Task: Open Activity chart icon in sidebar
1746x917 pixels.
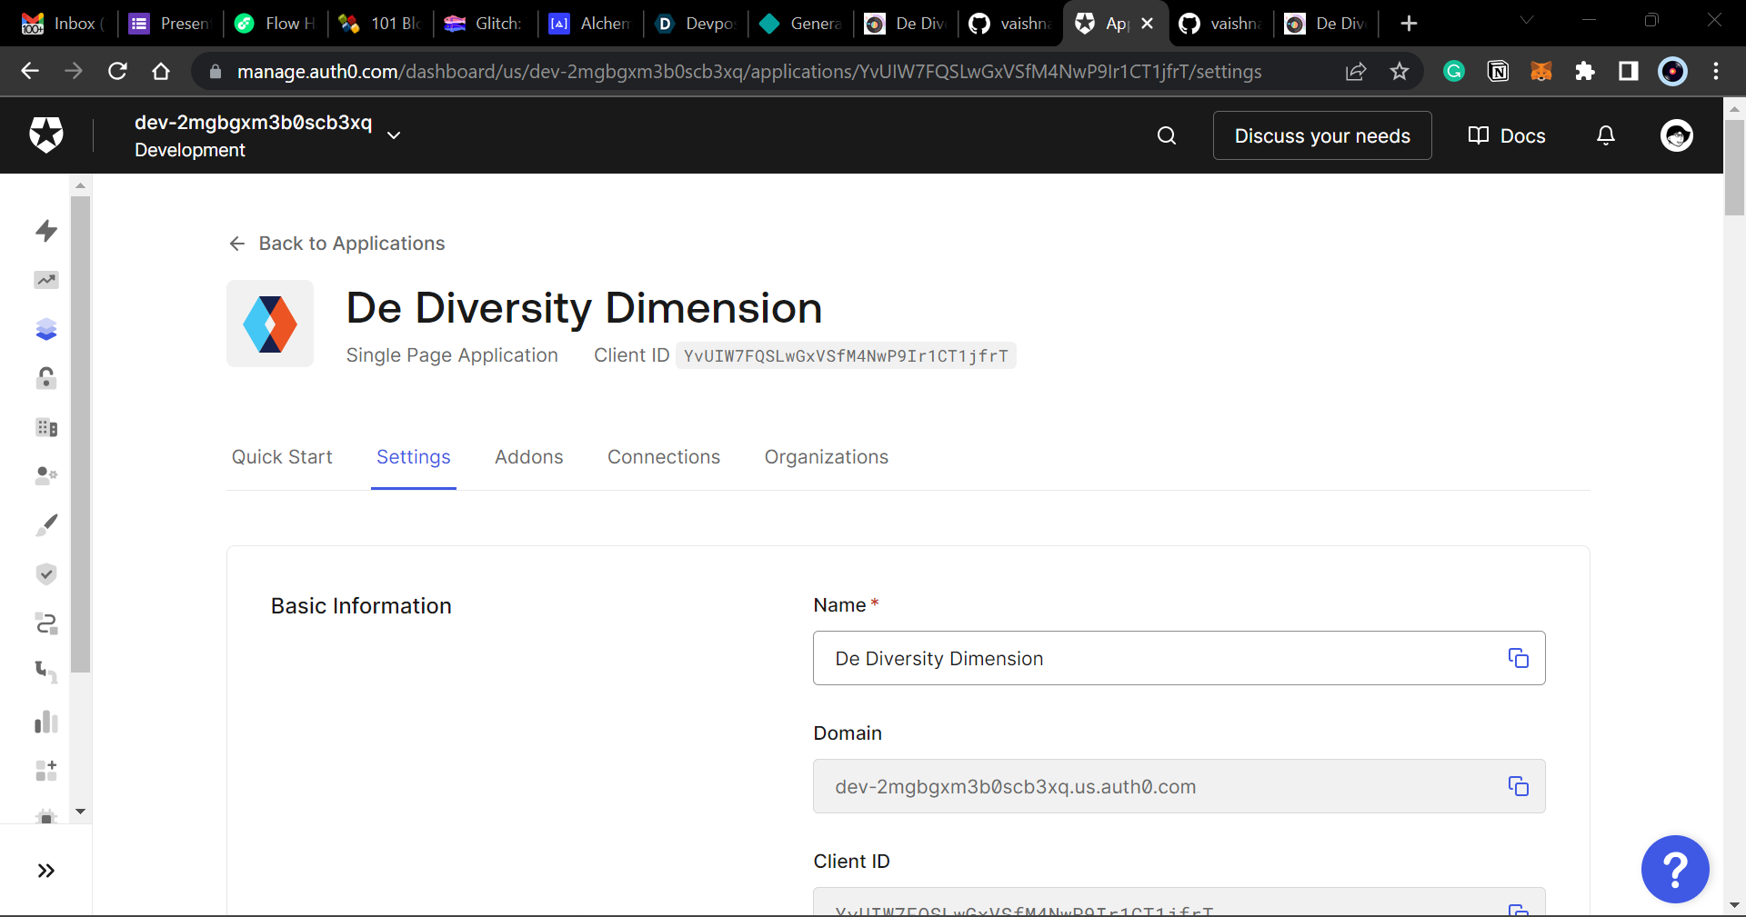Action: click(46, 280)
